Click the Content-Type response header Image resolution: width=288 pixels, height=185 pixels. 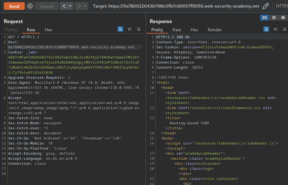(x=198, y=42)
